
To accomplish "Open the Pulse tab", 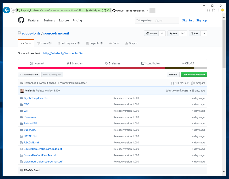I will pos(114,43).
